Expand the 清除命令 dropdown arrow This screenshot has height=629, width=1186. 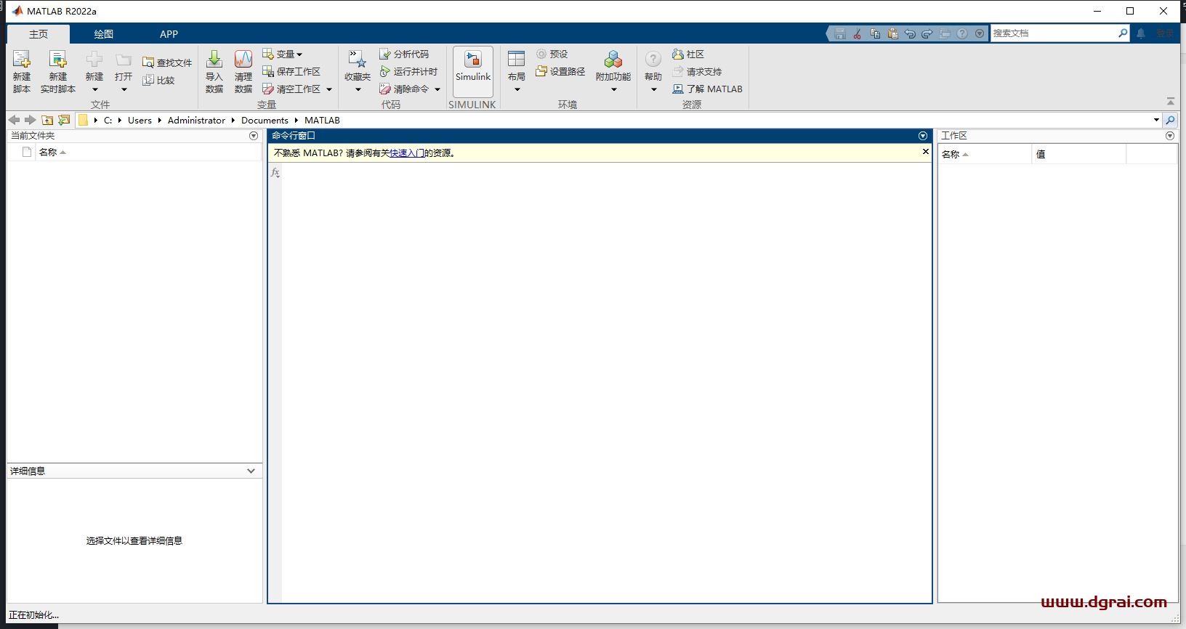437,89
